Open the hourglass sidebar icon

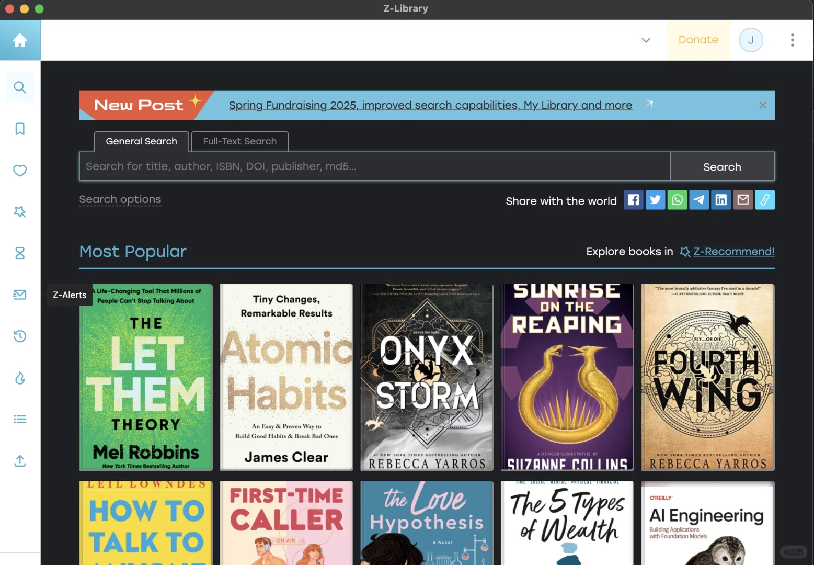pyautogui.click(x=20, y=253)
